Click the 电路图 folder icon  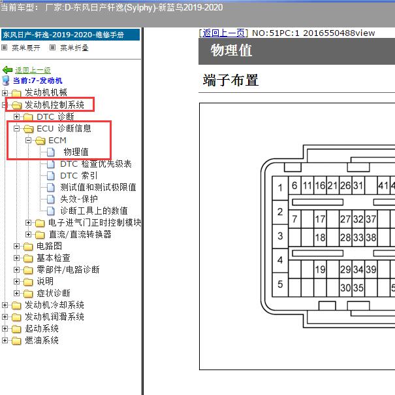(28, 247)
